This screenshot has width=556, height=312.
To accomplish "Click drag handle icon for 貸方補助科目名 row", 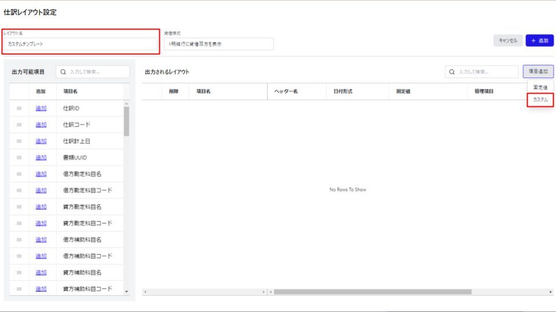I will (x=19, y=273).
